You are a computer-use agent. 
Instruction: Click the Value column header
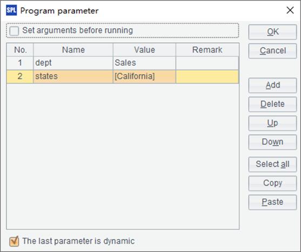(144, 50)
